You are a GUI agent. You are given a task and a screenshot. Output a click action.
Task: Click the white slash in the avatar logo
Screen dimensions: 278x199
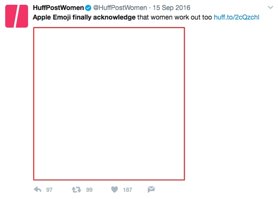pos(17,16)
